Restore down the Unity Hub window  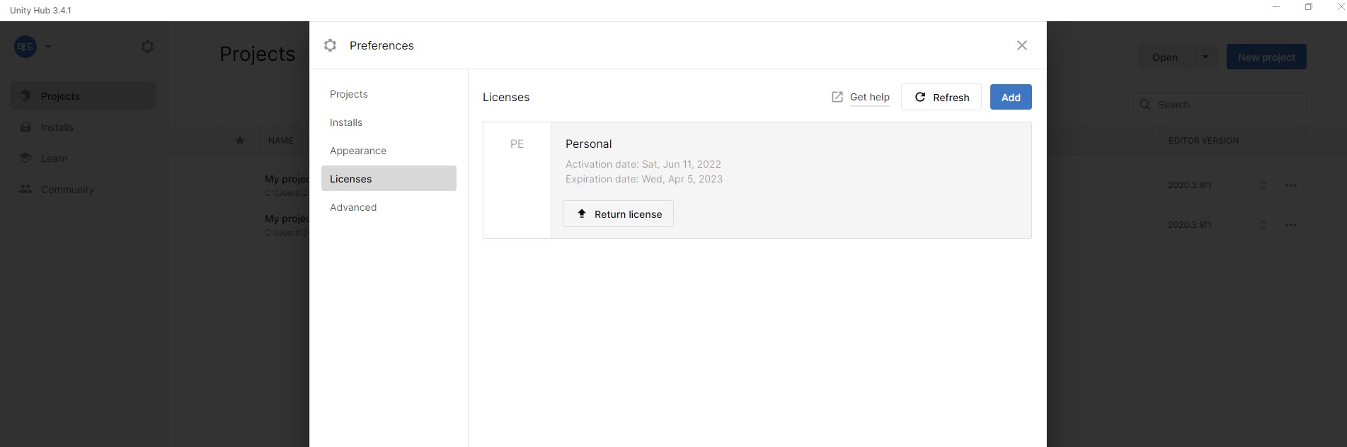click(x=1309, y=7)
